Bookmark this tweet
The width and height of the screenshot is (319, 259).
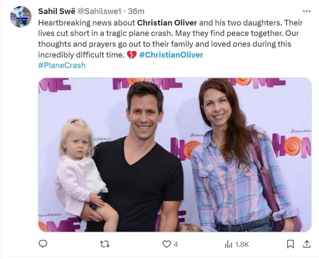pos(290,244)
